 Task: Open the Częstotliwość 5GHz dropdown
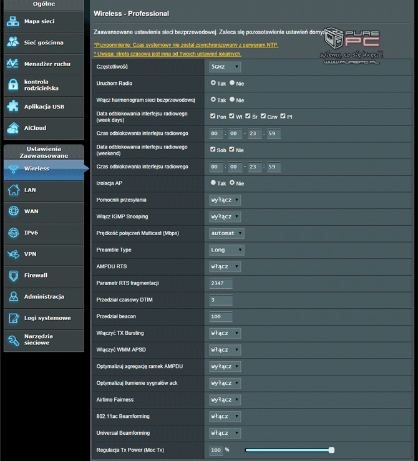[225, 67]
